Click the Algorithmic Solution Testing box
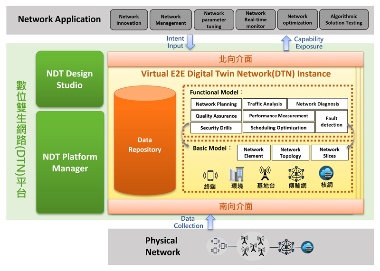Image resolution: width=380 pixels, height=271 pixels. coord(344,20)
